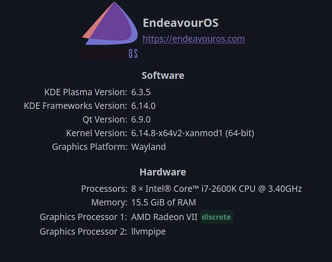Click the EndeavourOS title heading
The width and height of the screenshot is (332, 262).
[181, 23]
